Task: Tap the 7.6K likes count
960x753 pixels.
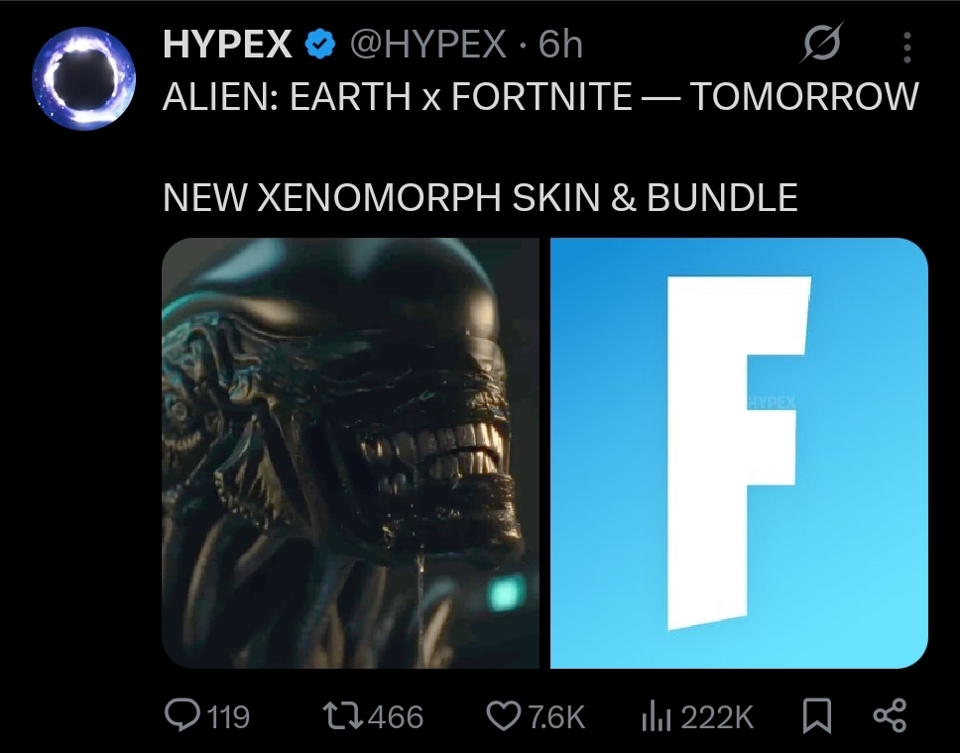Action: tap(556, 717)
